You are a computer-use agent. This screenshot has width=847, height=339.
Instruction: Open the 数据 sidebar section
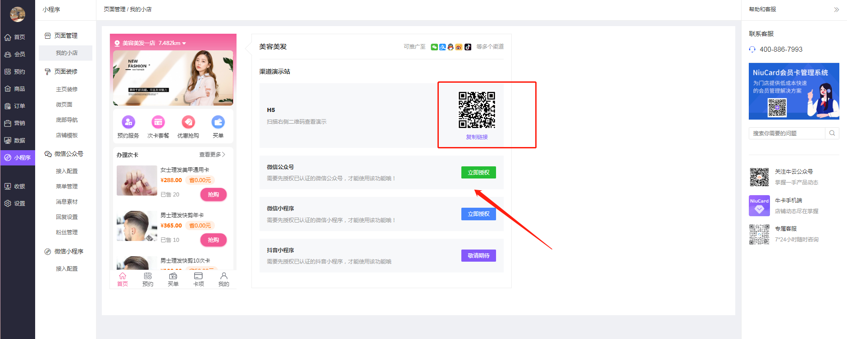18,141
